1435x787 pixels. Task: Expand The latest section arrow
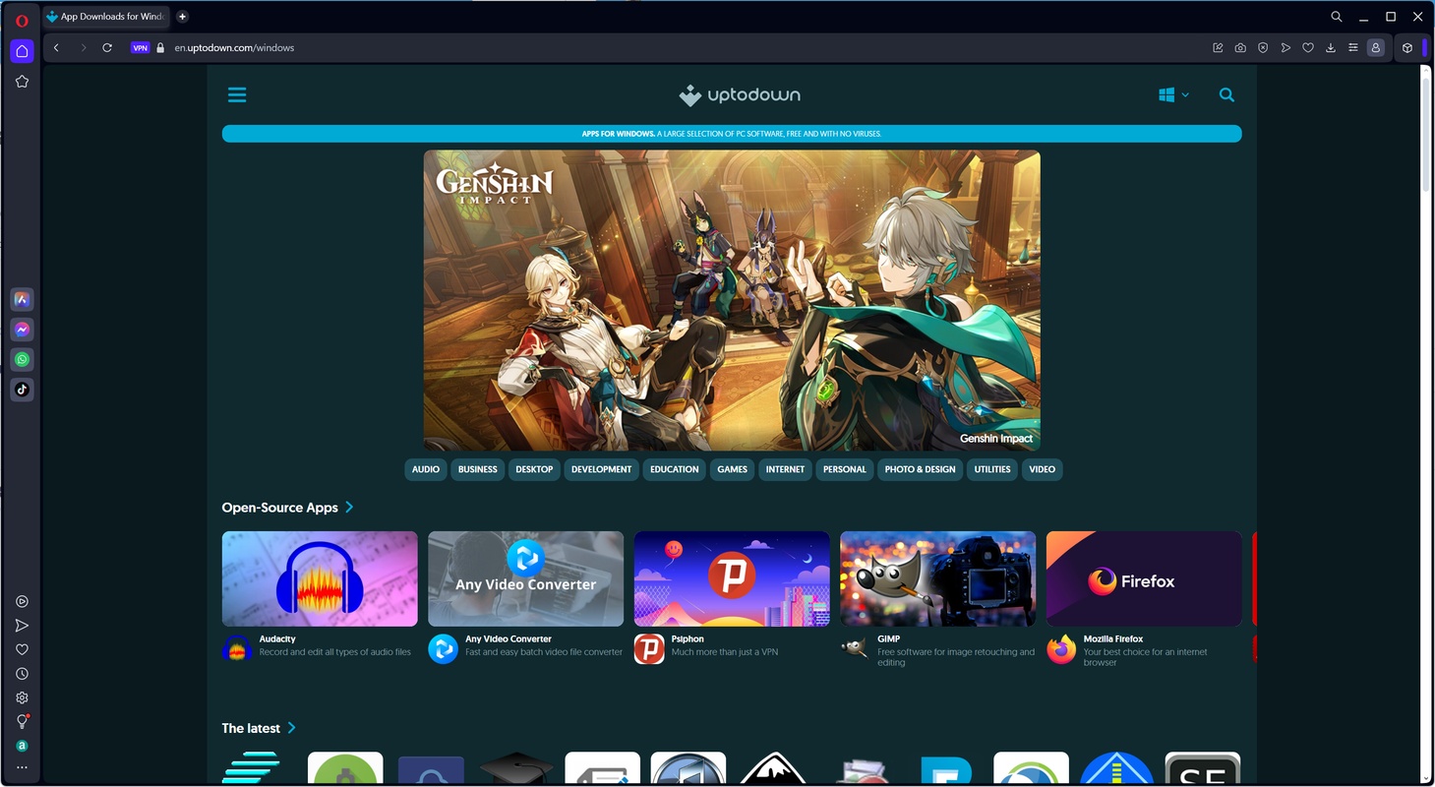tap(291, 728)
